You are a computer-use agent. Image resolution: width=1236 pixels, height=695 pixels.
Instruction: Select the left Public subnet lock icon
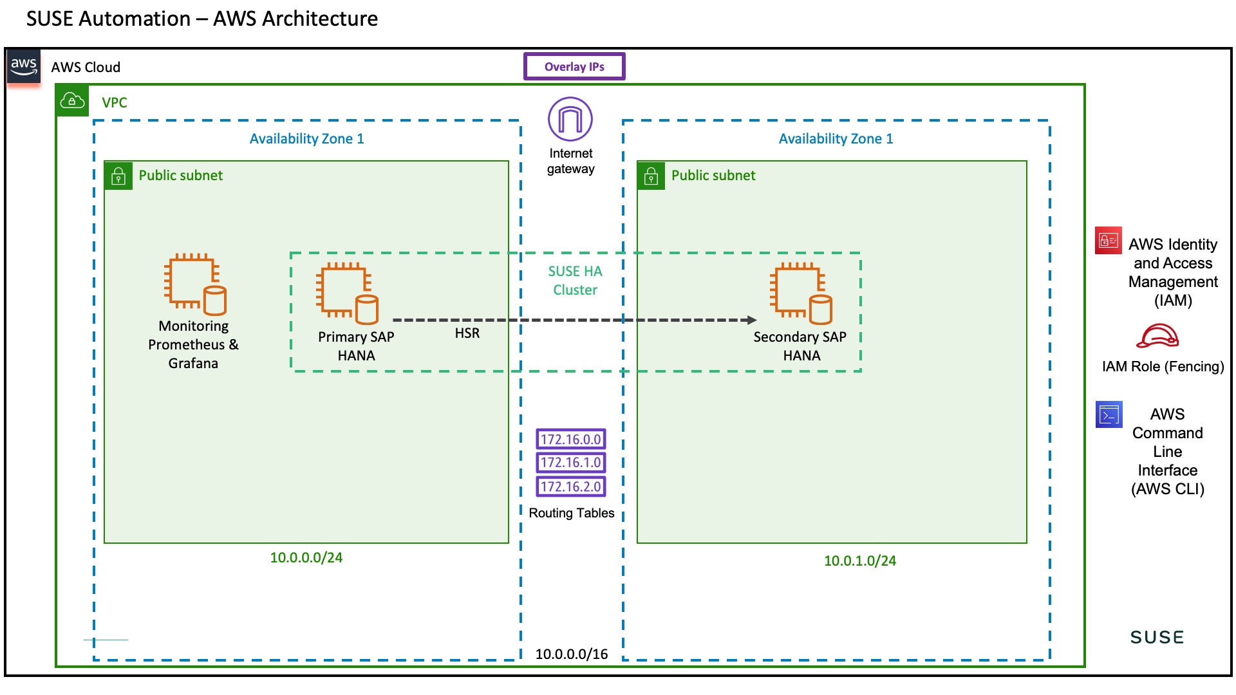tap(118, 176)
